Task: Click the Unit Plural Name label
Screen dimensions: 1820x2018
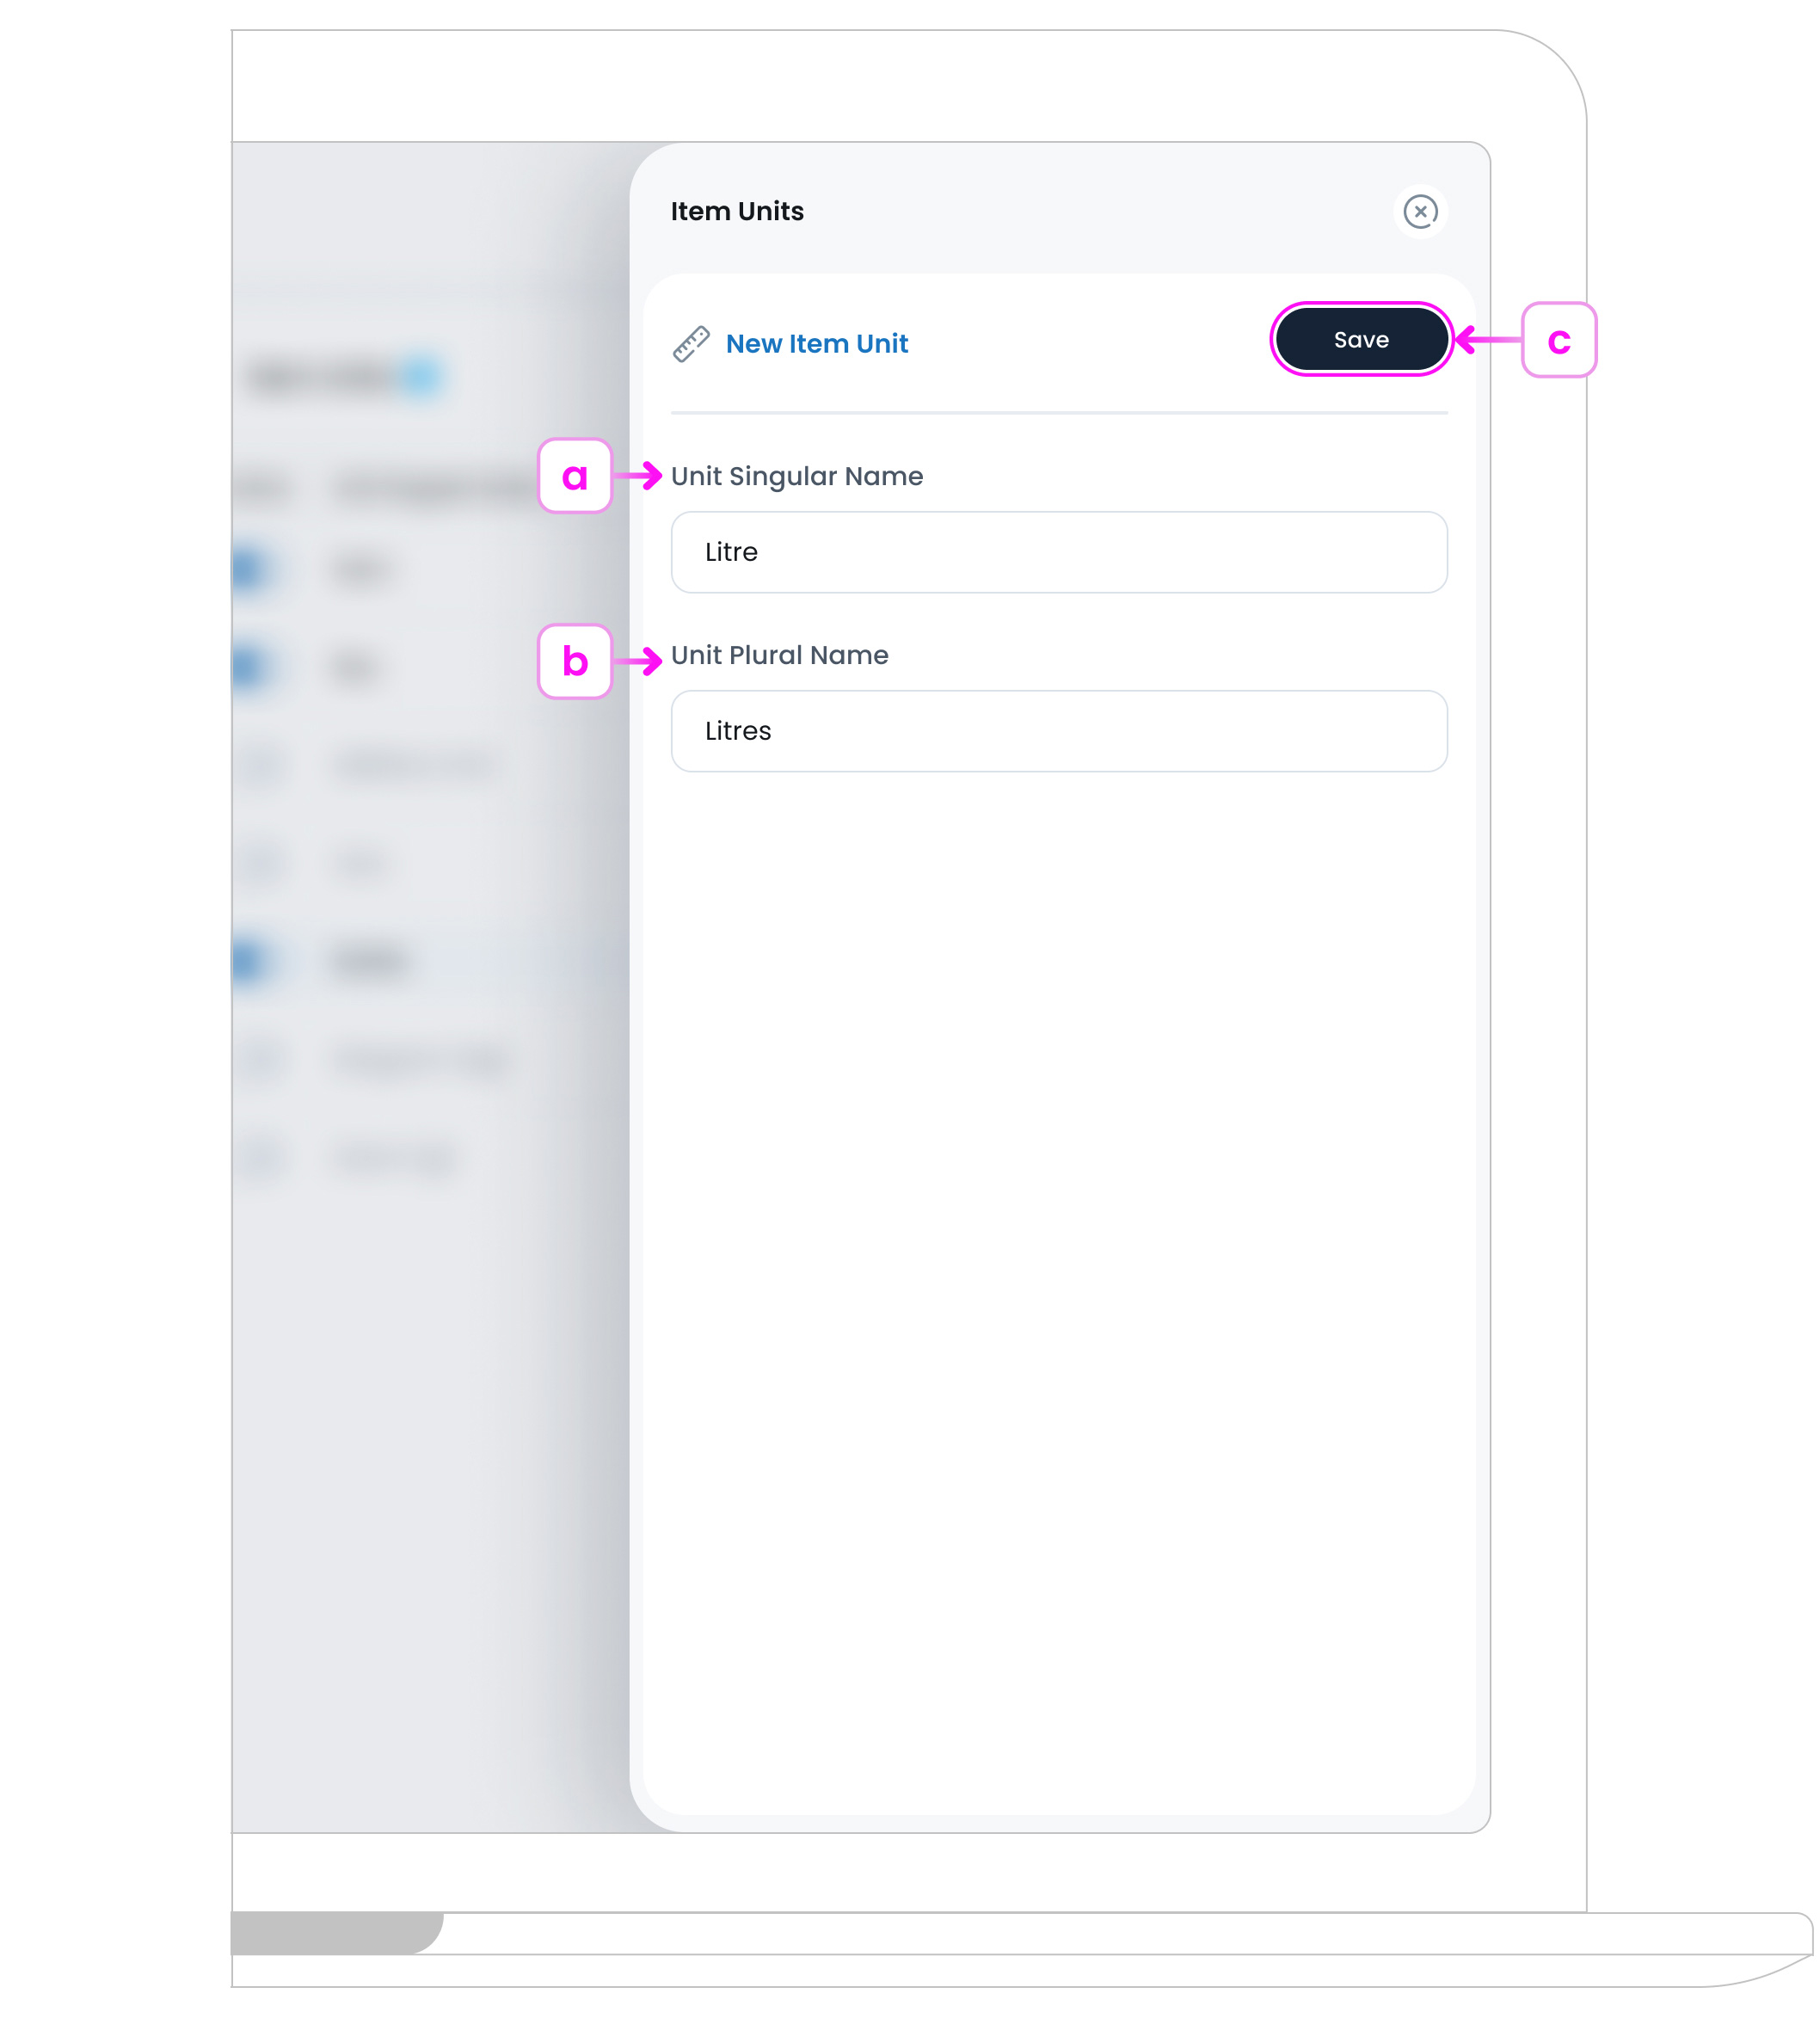Action: 780,655
